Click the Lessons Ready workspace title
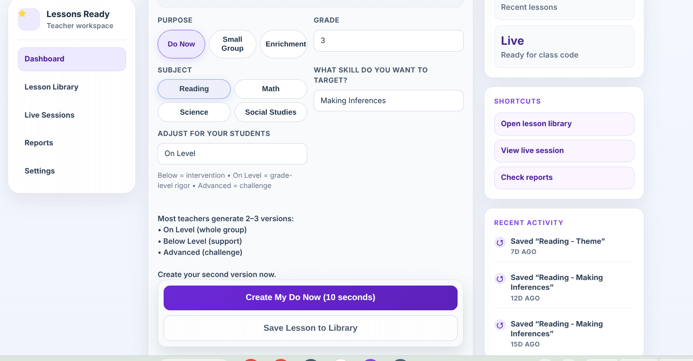 [78, 14]
